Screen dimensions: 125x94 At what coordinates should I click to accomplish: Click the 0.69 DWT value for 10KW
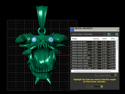point(105,63)
